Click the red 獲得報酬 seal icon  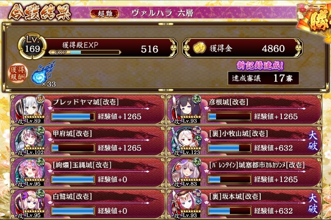[x=18, y=72]
